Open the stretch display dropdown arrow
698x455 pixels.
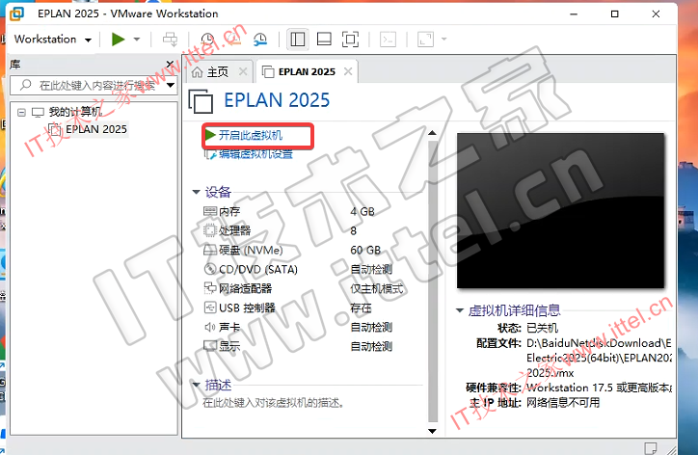(x=443, y=40)
